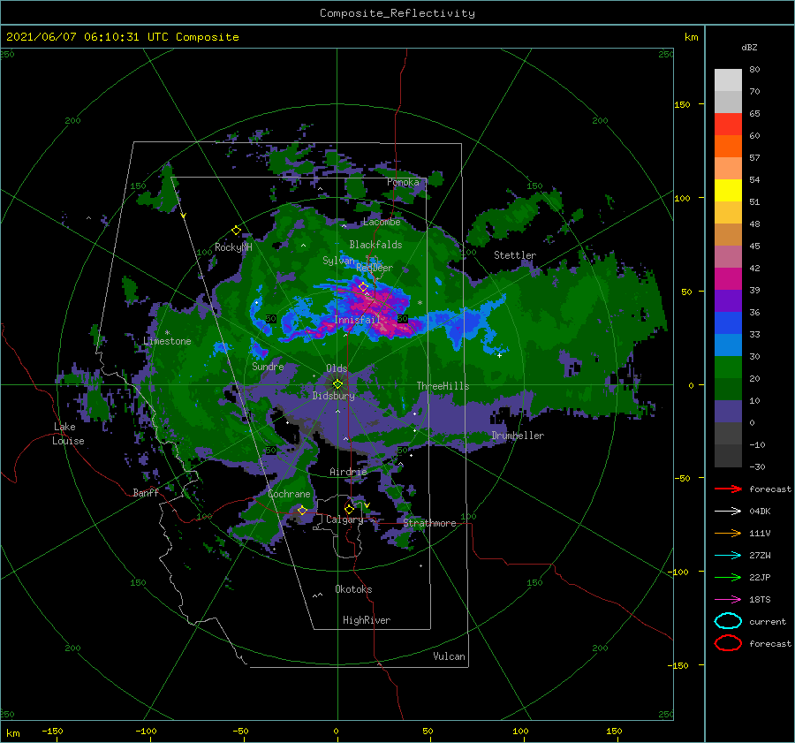Click the yellow 150 km right axis label
Screen dimensions: 795x743
[682, 104]
